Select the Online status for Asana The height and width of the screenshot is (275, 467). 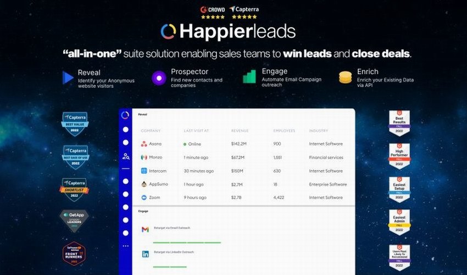(x=192, y=144)
